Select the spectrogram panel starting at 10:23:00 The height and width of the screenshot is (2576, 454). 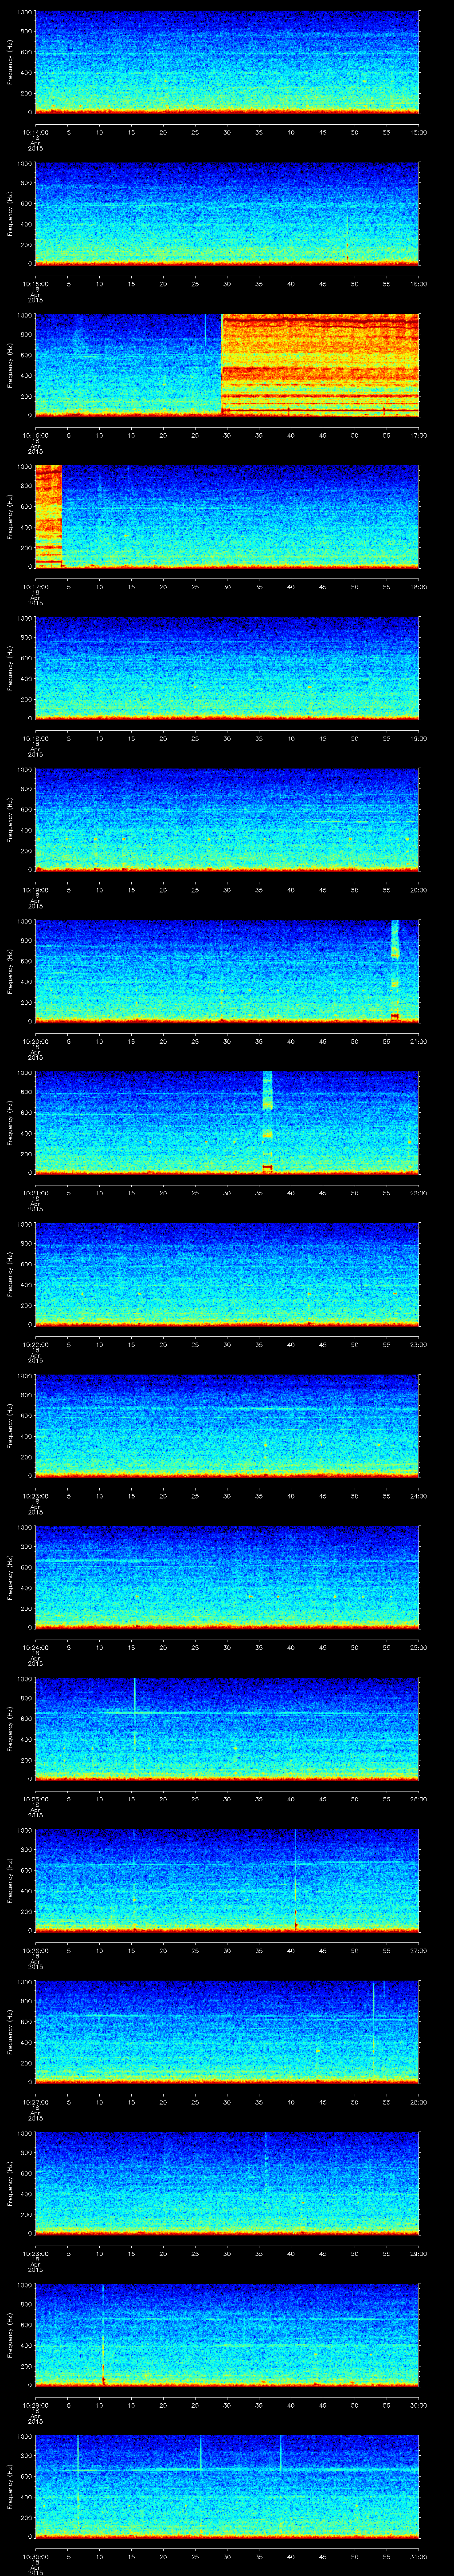coord(227,1425)
